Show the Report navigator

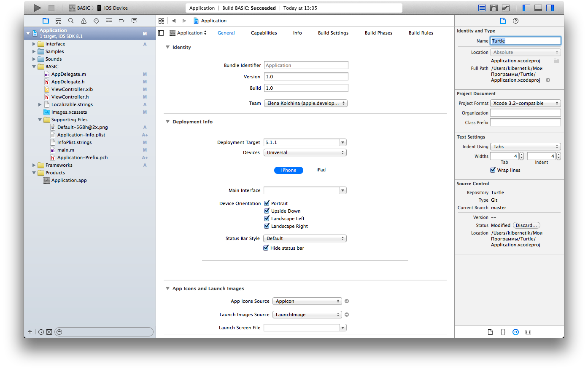(x=134, y=21)
